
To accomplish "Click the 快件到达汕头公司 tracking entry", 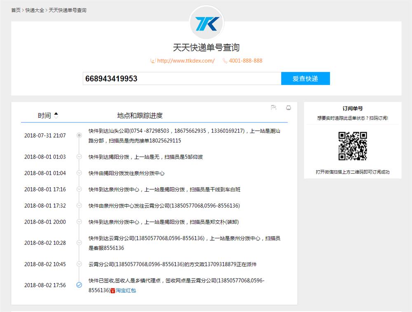I will pyautogui.click(x=184, y=136).
